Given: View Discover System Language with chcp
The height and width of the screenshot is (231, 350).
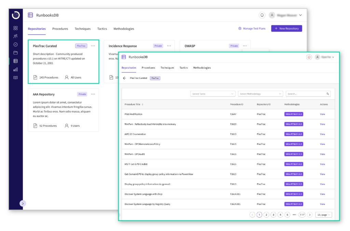Looking at the screenshot, I should (322, 194).
